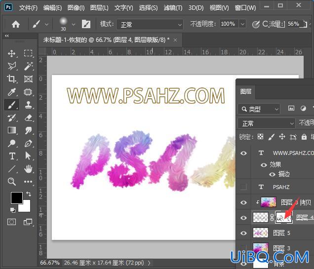Viewport: 314px width, 269px height.
Task: Open the brush settings panel icon
Action: [x=86, y=24]
